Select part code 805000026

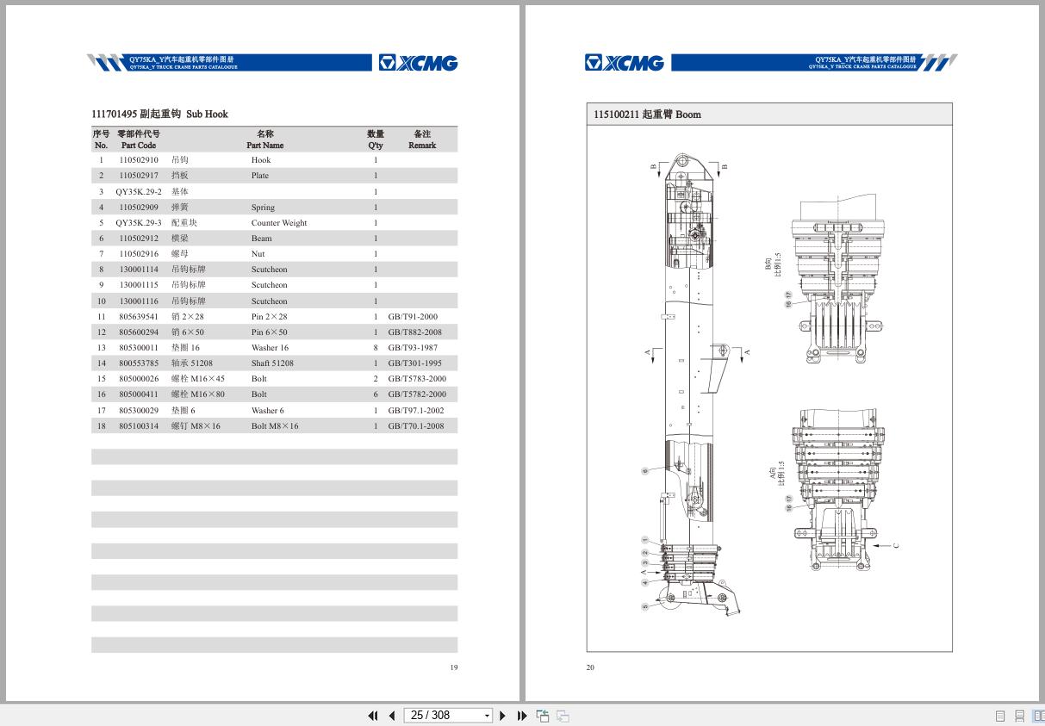139,379
